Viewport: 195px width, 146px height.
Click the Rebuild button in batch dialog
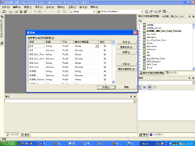(x=126, y=47)
